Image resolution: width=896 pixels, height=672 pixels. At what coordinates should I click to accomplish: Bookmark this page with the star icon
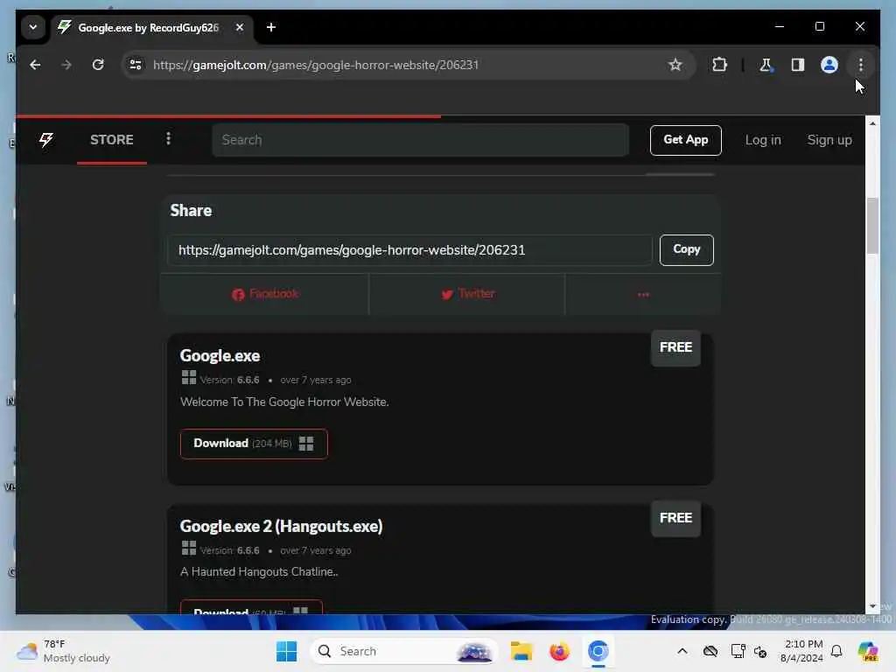(675, 65)
